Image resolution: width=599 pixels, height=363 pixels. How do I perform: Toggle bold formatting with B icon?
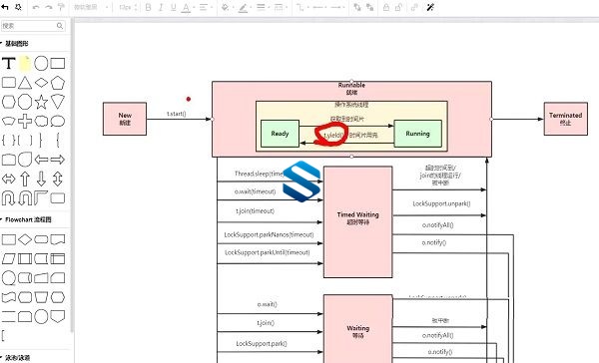pyautogui.click(x=148, y=7)
